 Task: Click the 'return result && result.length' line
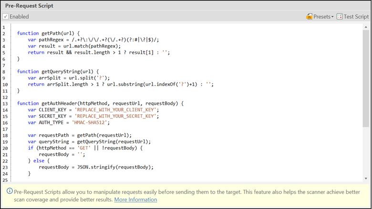point(99,52)
